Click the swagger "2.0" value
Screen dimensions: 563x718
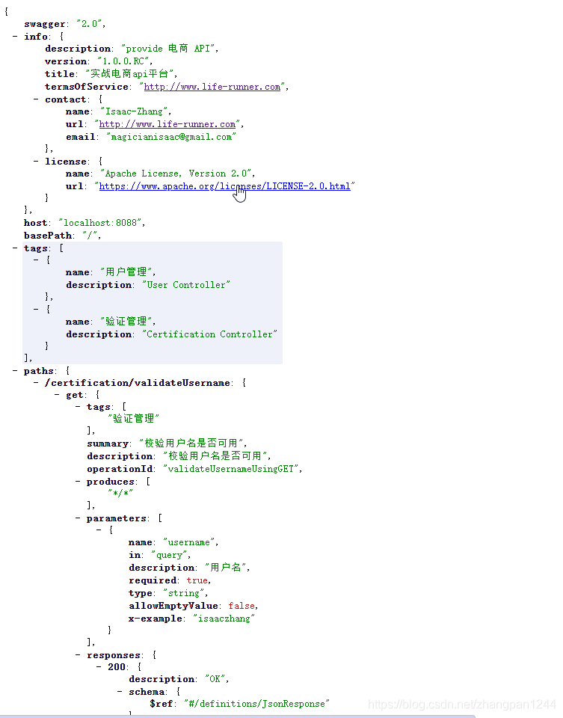click(x=90, y=24)
